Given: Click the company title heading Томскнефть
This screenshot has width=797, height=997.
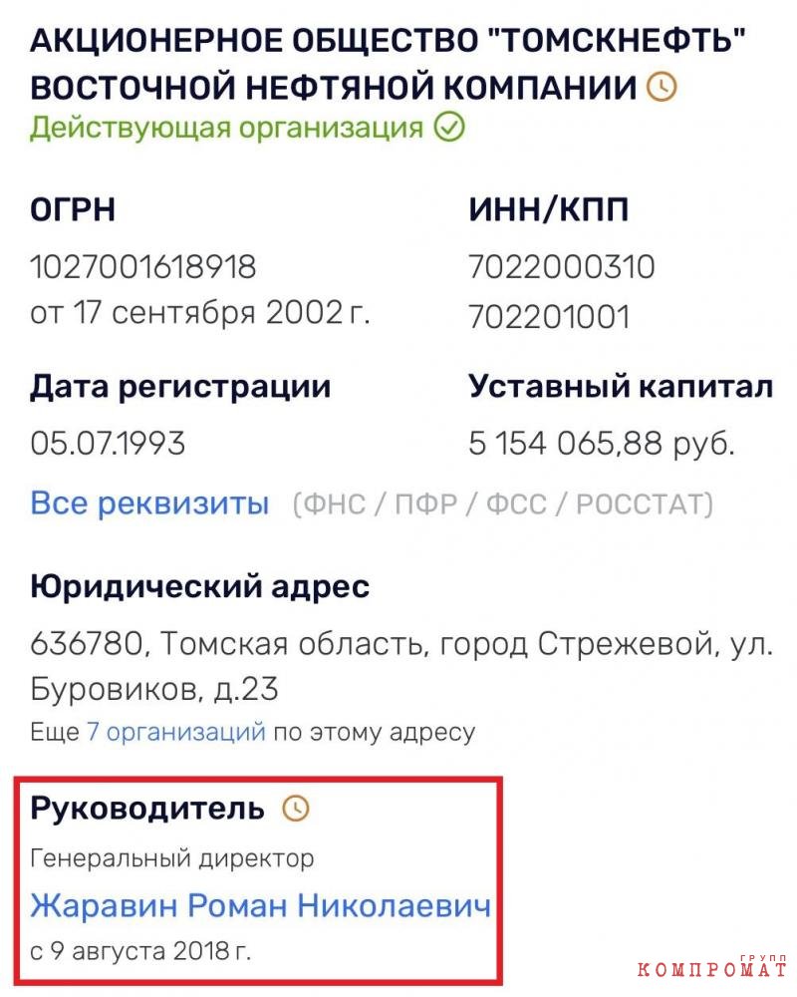Looking at the screenshot, I should 388,64.
